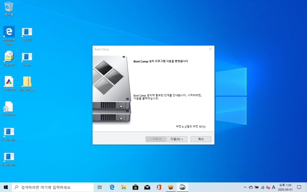Open Microsoft Store from the taskbar
This screenshot has height=192, width=307.
point(135,187)
